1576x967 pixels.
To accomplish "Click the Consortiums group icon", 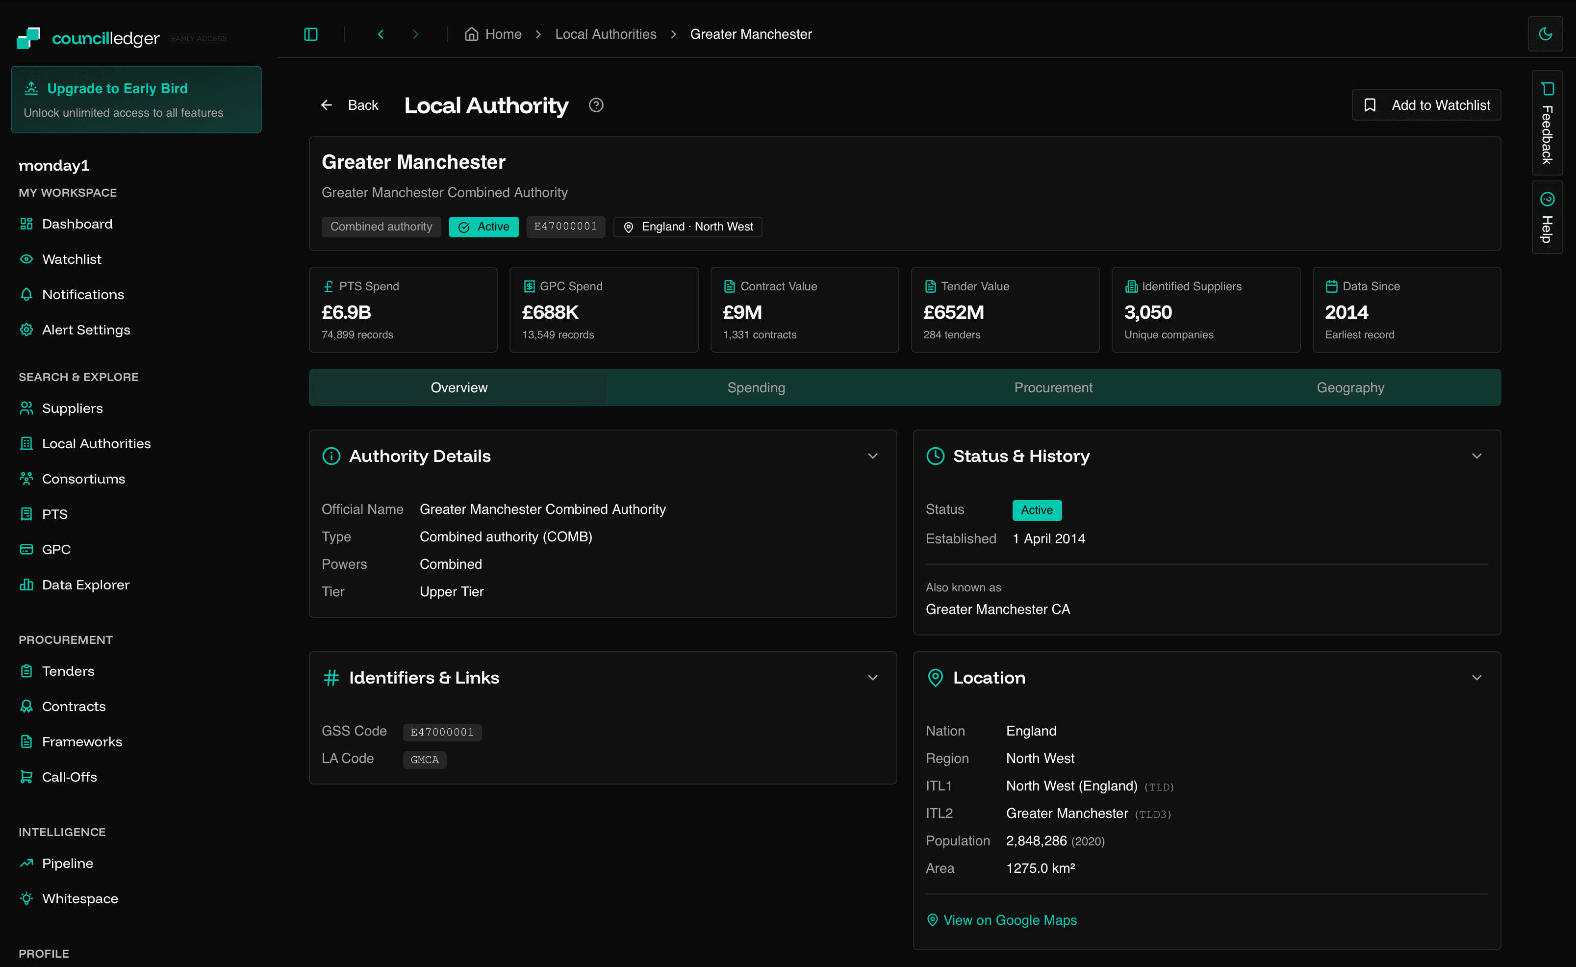I will point(26,479).
